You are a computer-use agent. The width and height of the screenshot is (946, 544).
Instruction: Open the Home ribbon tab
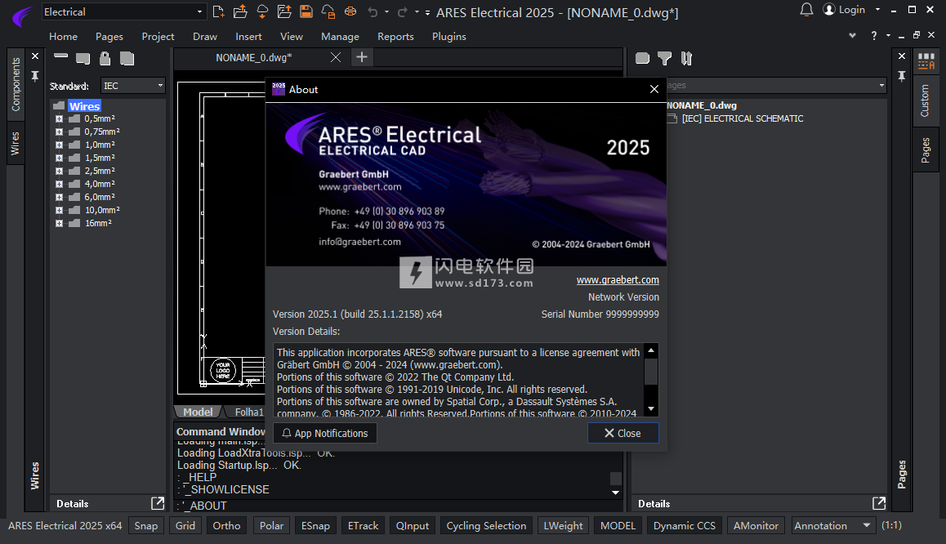pos(64,37)
